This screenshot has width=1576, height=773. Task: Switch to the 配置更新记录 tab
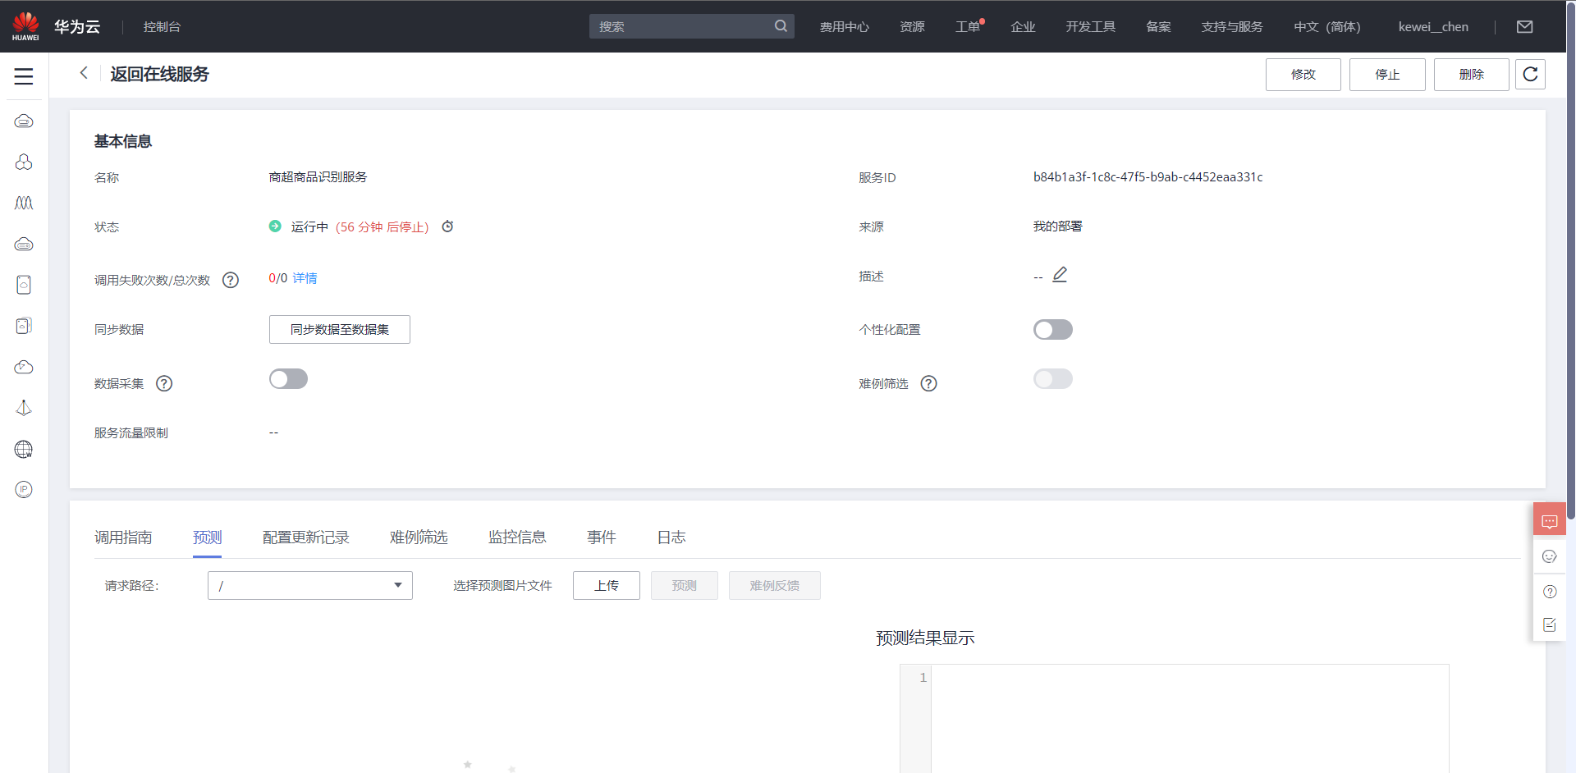tap(306, 537)
